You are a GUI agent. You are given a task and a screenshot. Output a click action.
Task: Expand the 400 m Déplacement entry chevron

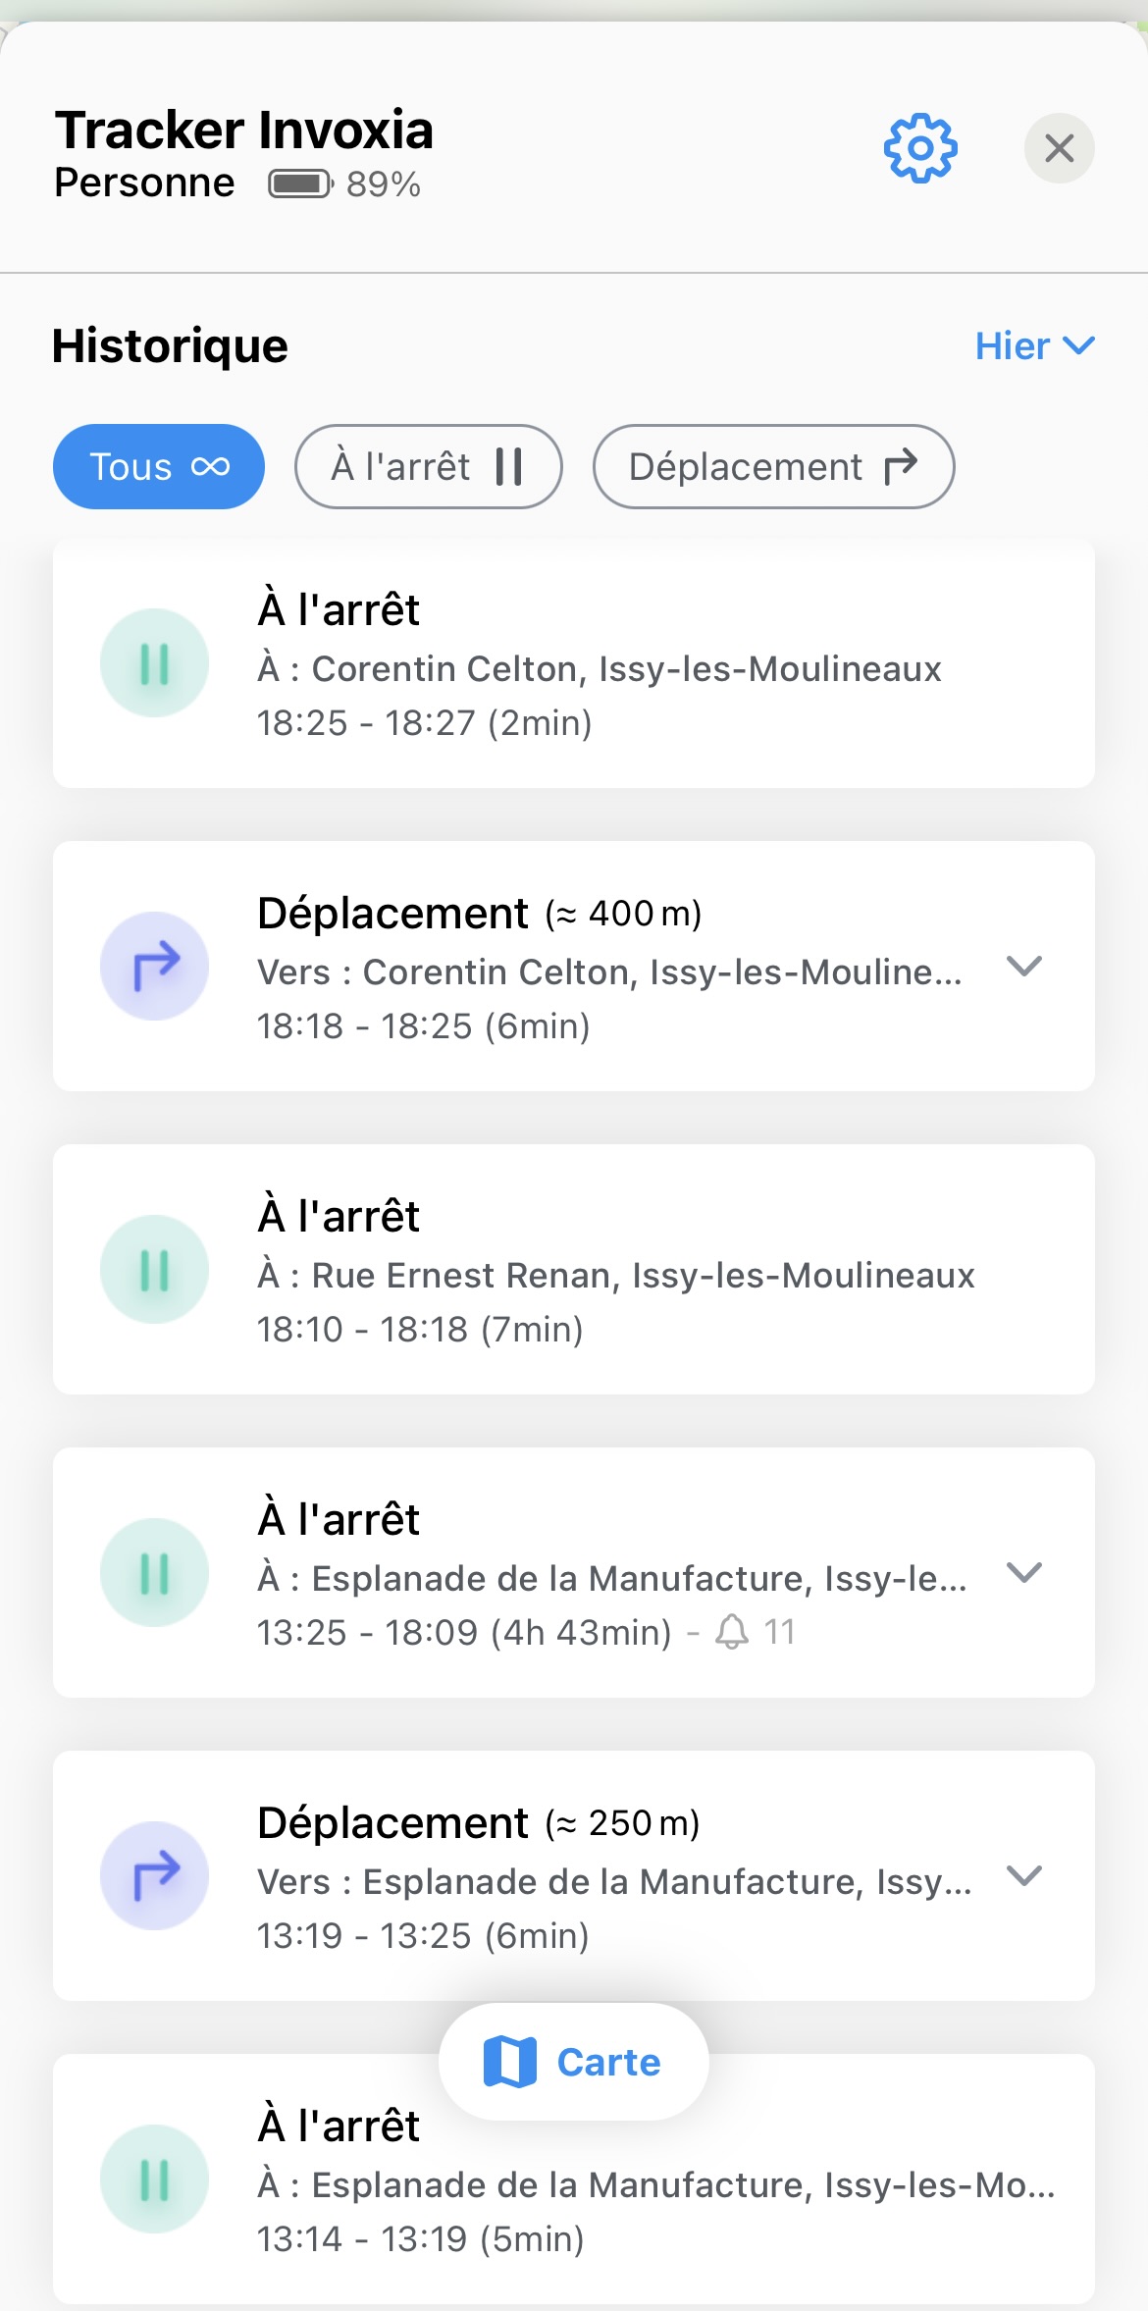click(1024, 967)
